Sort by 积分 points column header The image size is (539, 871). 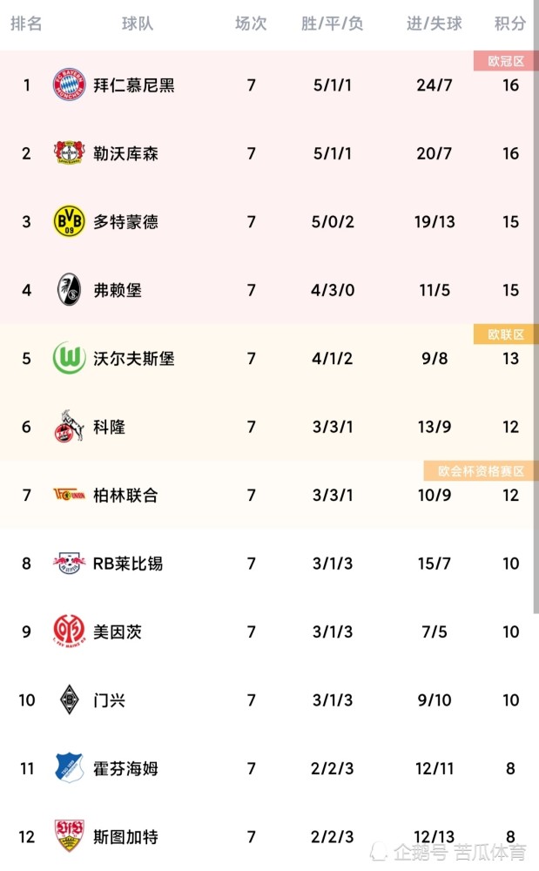509,24
